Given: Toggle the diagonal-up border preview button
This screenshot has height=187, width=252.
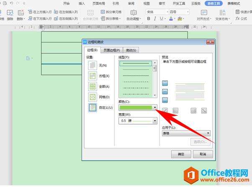Looking at the screenshot, I should [x=165, y=111].
